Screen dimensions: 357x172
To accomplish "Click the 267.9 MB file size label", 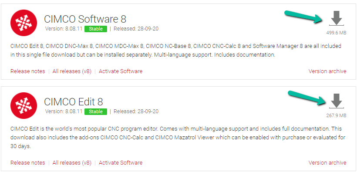I will (x=336, y=115).
